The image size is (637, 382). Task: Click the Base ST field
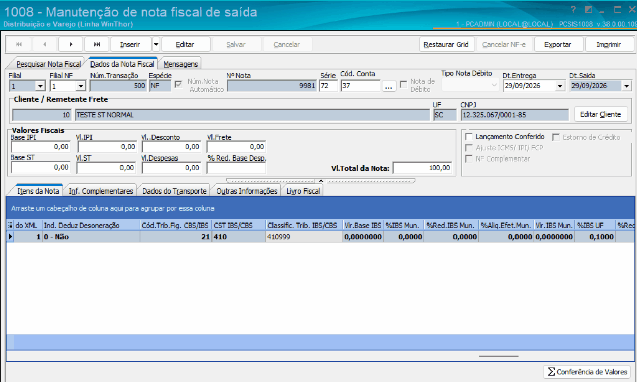click(x=40, y=168)
